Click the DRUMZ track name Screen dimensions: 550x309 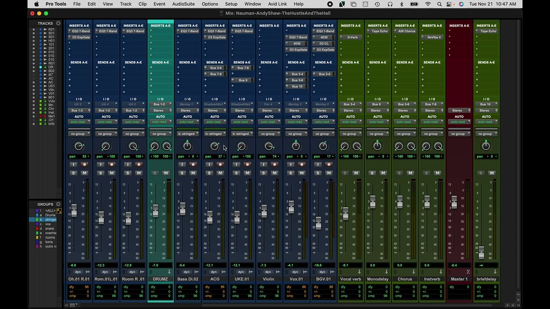pyautogui.click(x=160, y=279)
